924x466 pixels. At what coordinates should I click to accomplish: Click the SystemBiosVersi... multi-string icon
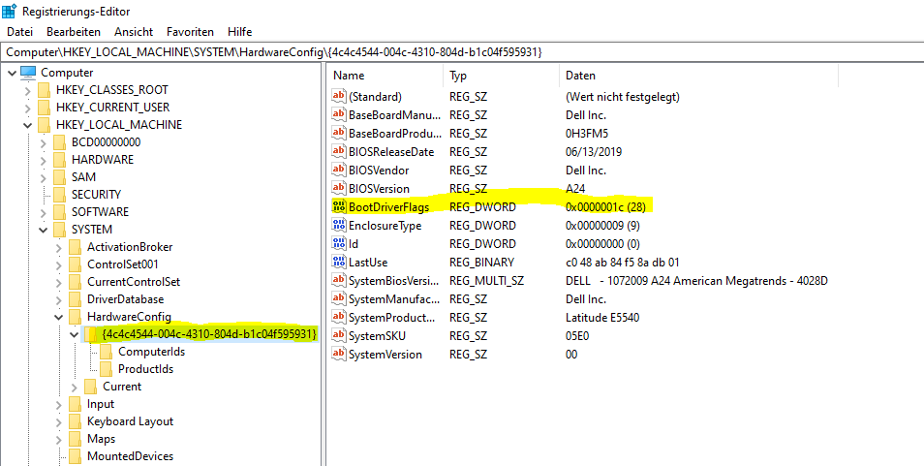[339, 280]
